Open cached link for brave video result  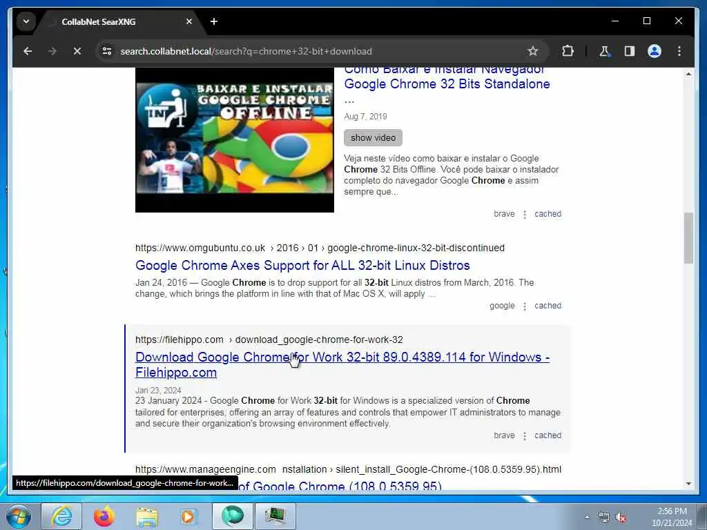point(548,214)
